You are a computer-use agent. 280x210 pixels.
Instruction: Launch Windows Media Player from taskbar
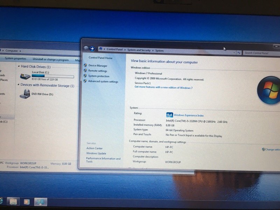[26, 202]
